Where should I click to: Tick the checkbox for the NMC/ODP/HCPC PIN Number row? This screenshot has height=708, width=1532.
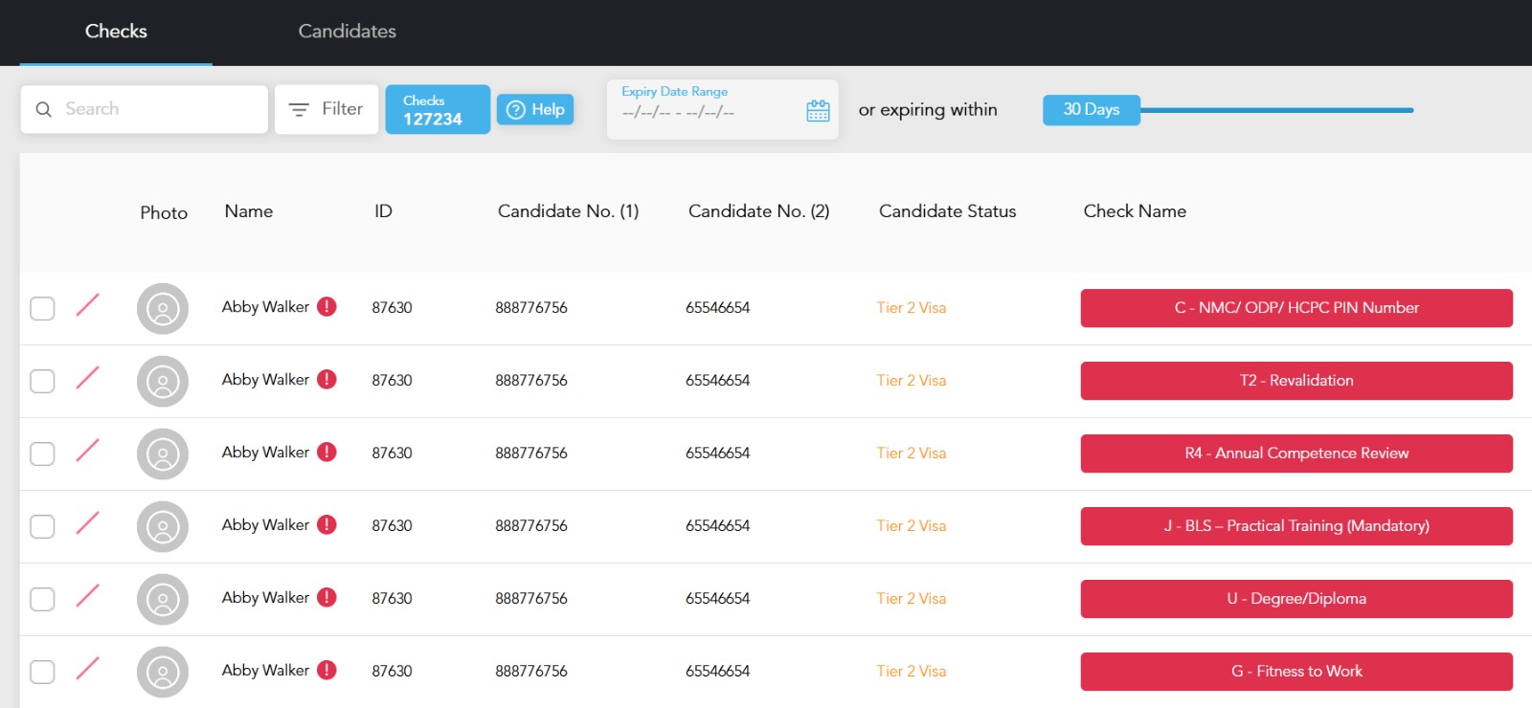(42, 308)
